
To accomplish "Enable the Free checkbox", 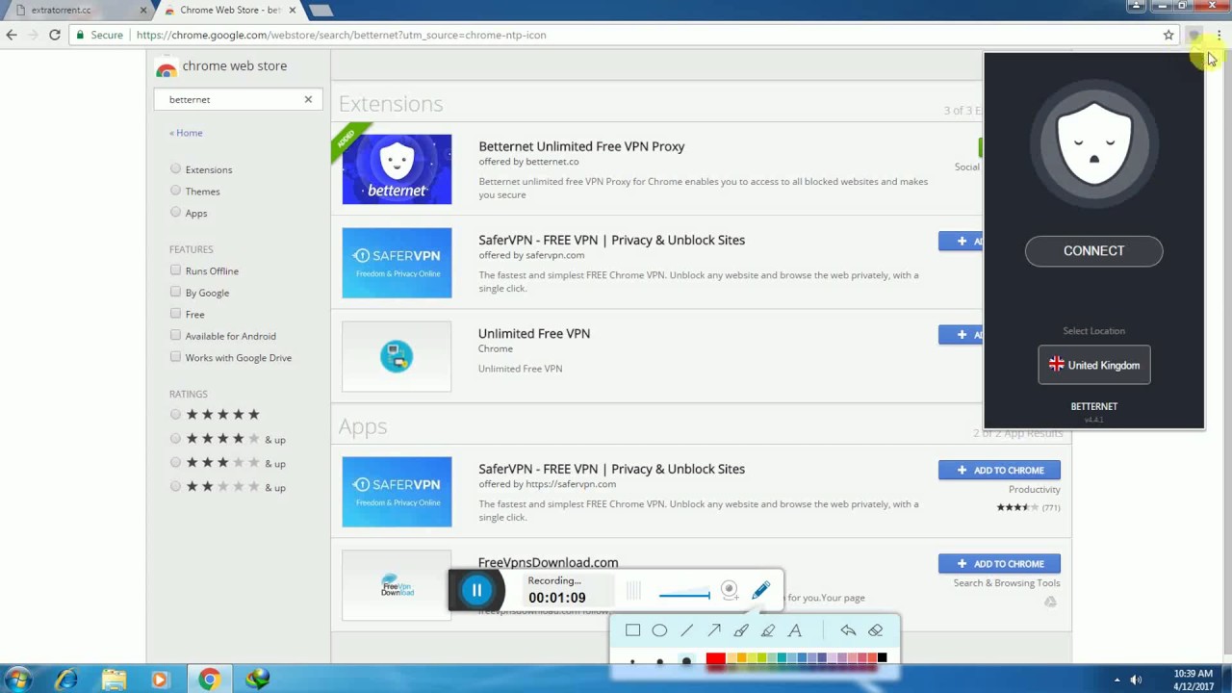I will [x=175, y=314].
